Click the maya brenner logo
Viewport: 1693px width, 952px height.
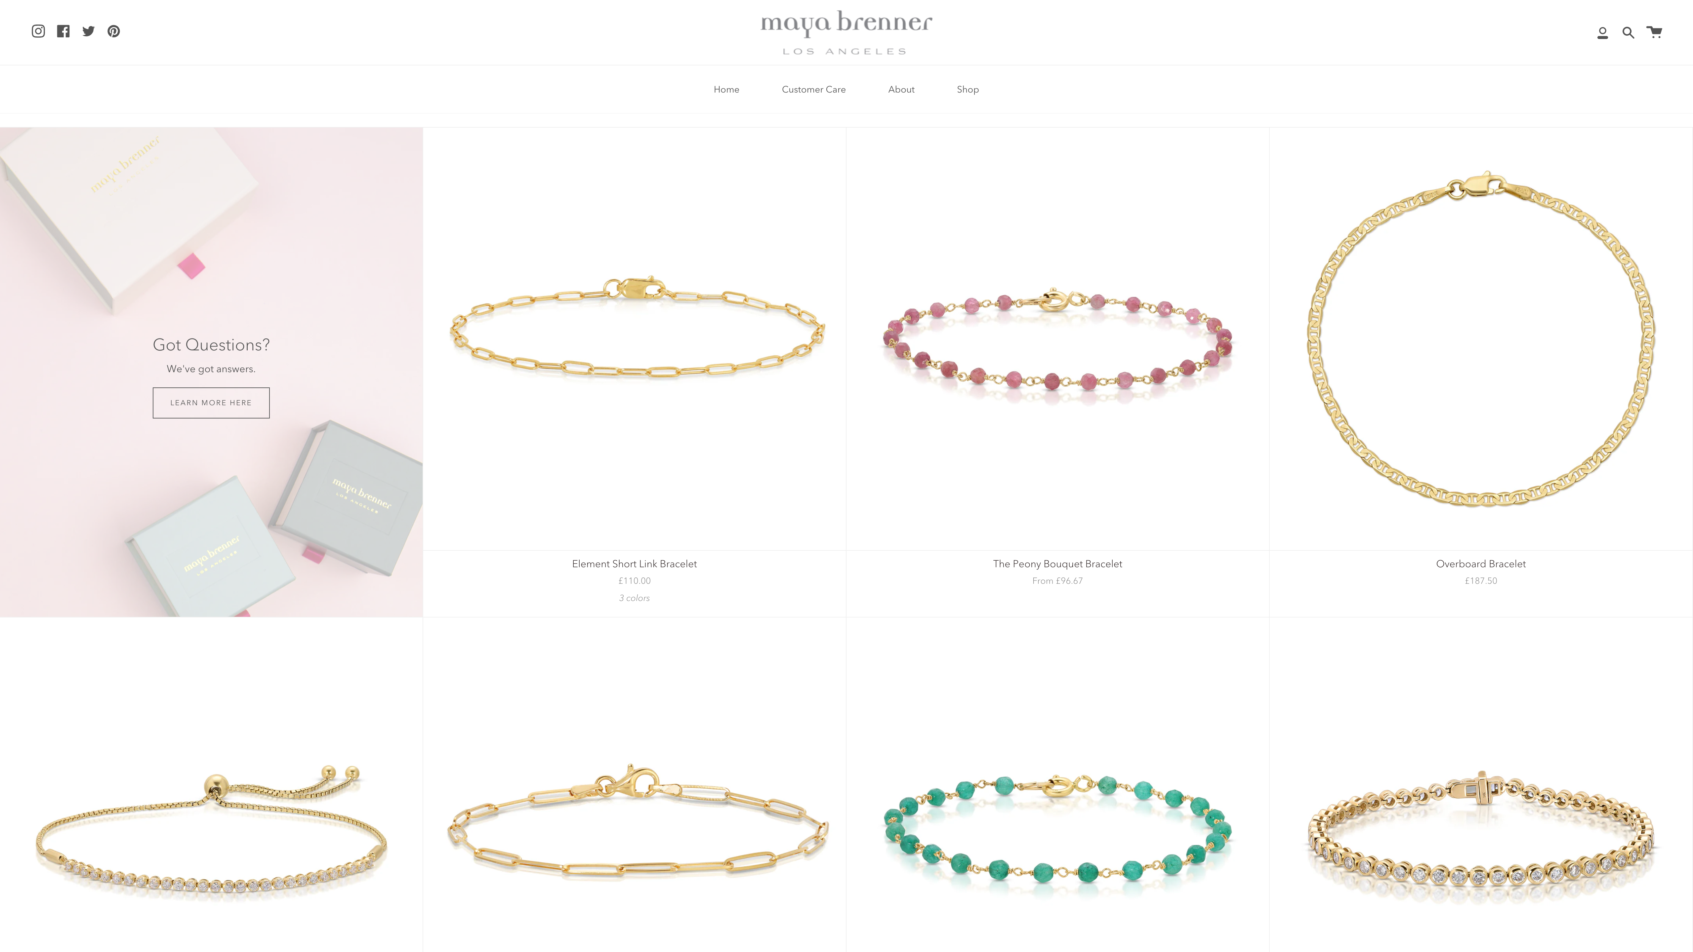pyautogui.click(x=846, y=32)
